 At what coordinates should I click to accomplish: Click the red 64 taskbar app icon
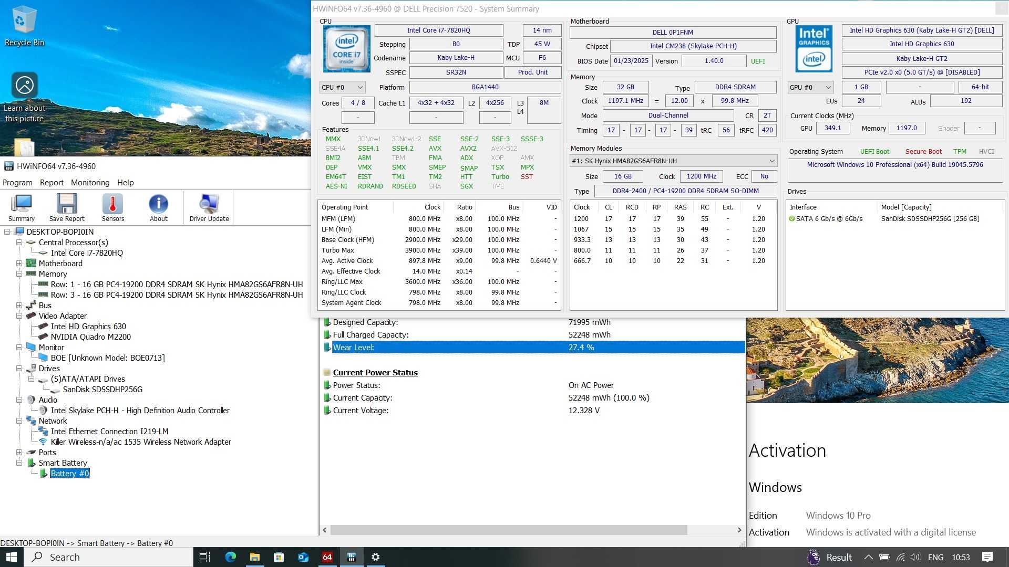coord(327,557)
